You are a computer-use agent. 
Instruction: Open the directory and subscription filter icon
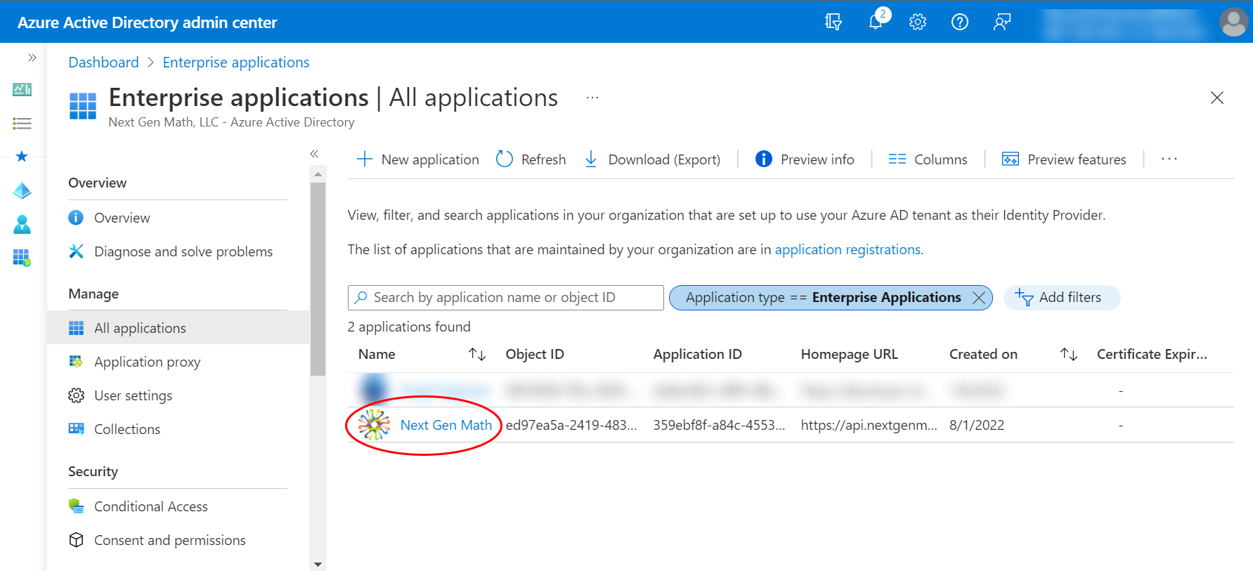tap(833, 22)
